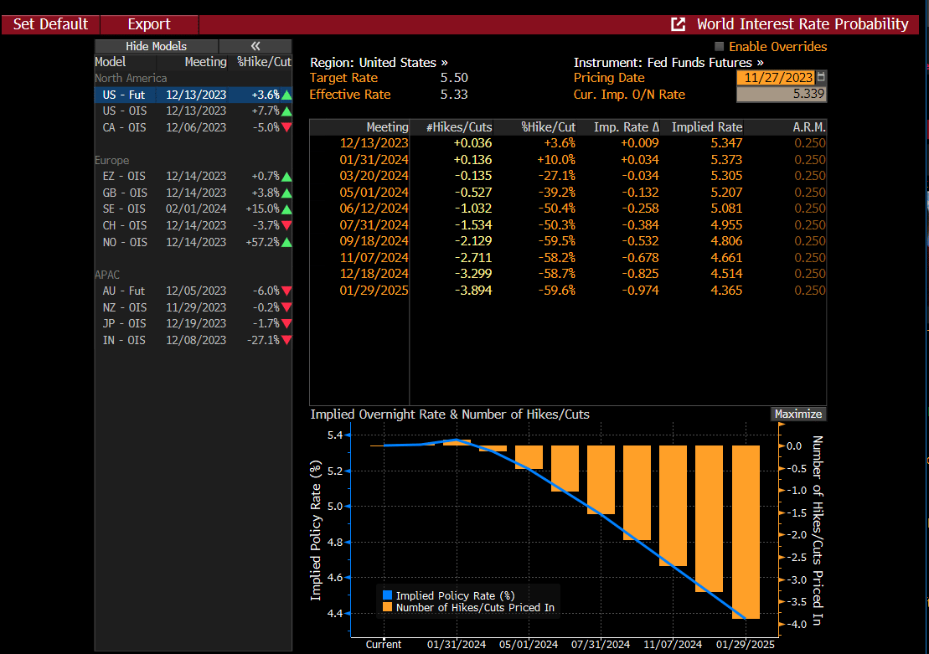Open the Region: United States selector
The image size is (929, 654).
pos(379,63)
